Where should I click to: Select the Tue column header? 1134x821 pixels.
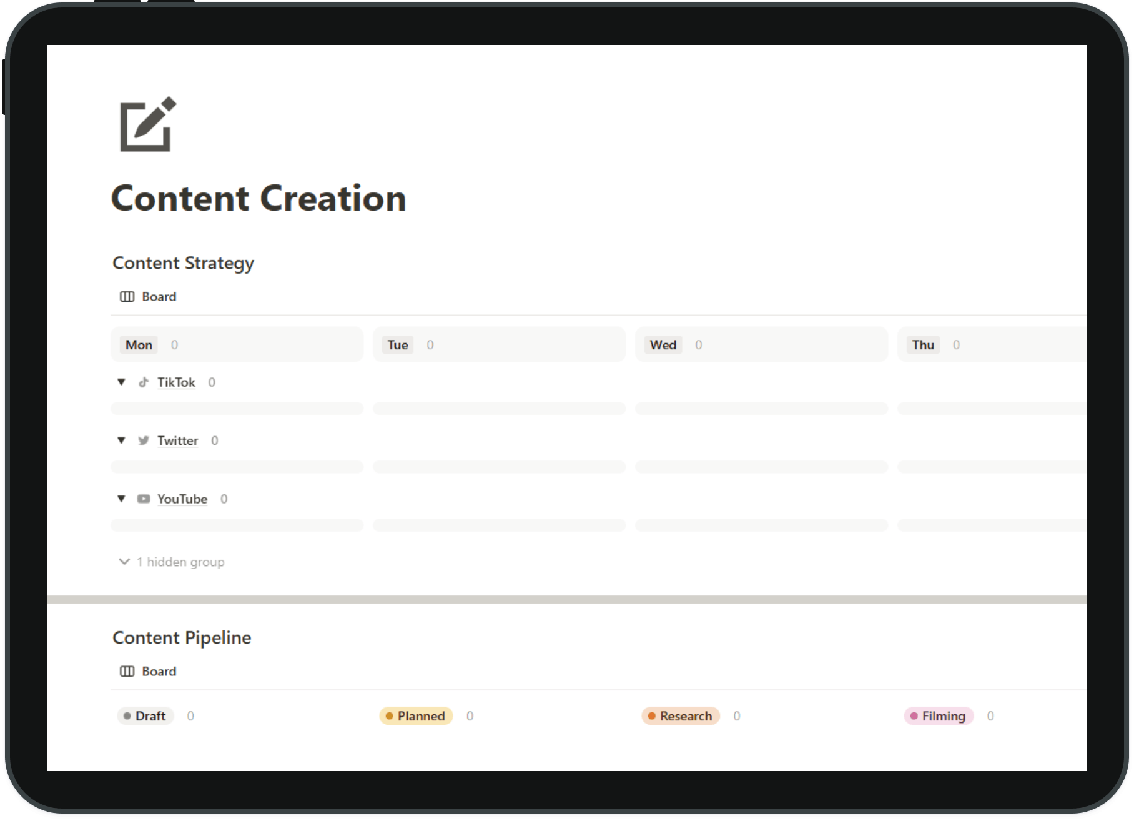500,344
